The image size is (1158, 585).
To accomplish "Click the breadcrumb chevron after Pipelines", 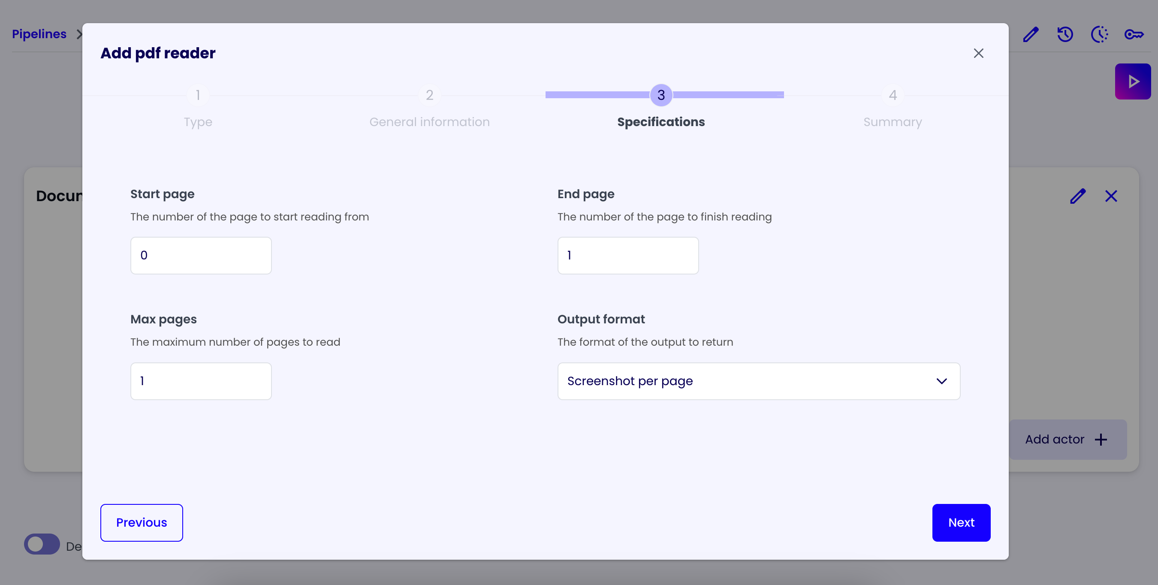I will [x=79, y=34].
